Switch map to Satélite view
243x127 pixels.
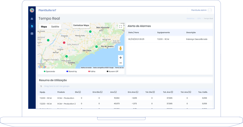(55, 27)
